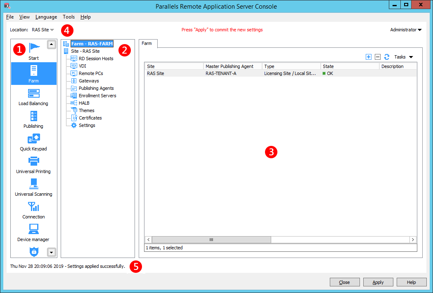The image size is (433, 293).
Task: Open the Administrator dropdown
Action: click(406, 30)
